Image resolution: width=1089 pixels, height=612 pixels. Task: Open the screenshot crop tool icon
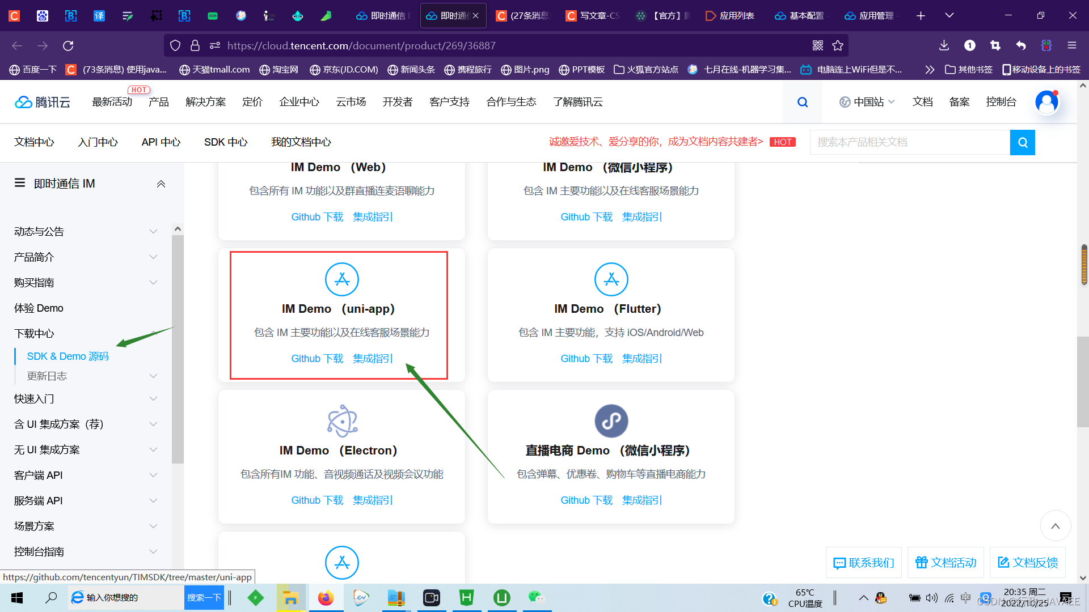tap(995, 45)
